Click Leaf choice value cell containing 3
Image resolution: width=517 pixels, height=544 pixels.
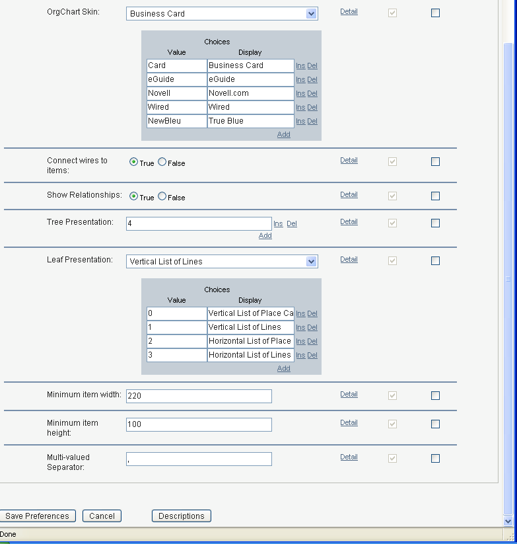pos(177,355)
